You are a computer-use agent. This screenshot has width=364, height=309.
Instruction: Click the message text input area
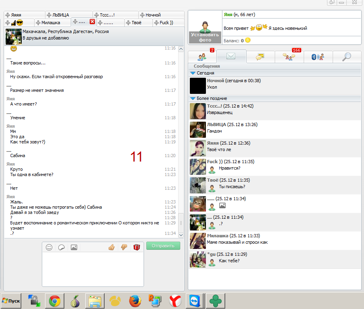point(93,269)
